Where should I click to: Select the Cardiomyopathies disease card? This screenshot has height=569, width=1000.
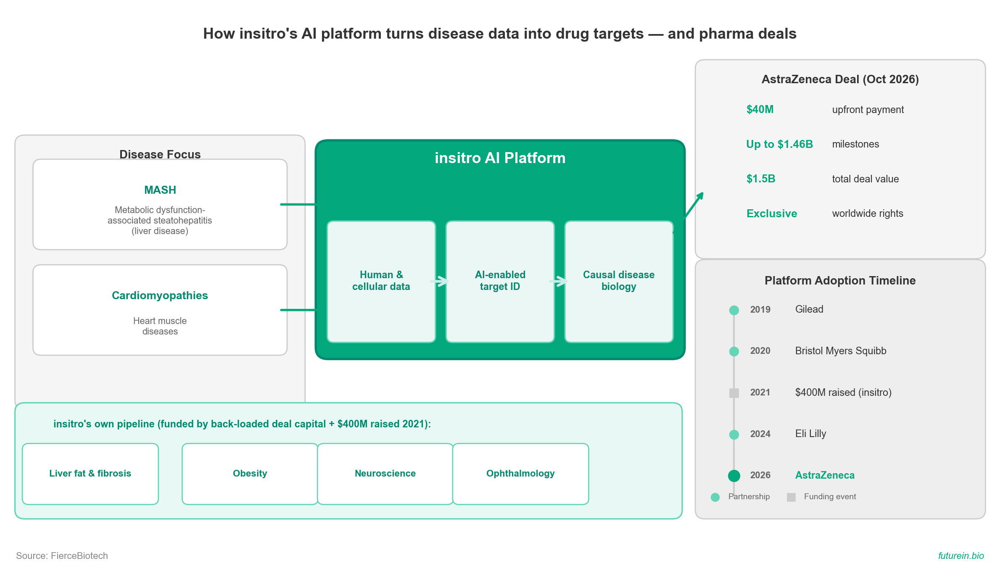160,310
